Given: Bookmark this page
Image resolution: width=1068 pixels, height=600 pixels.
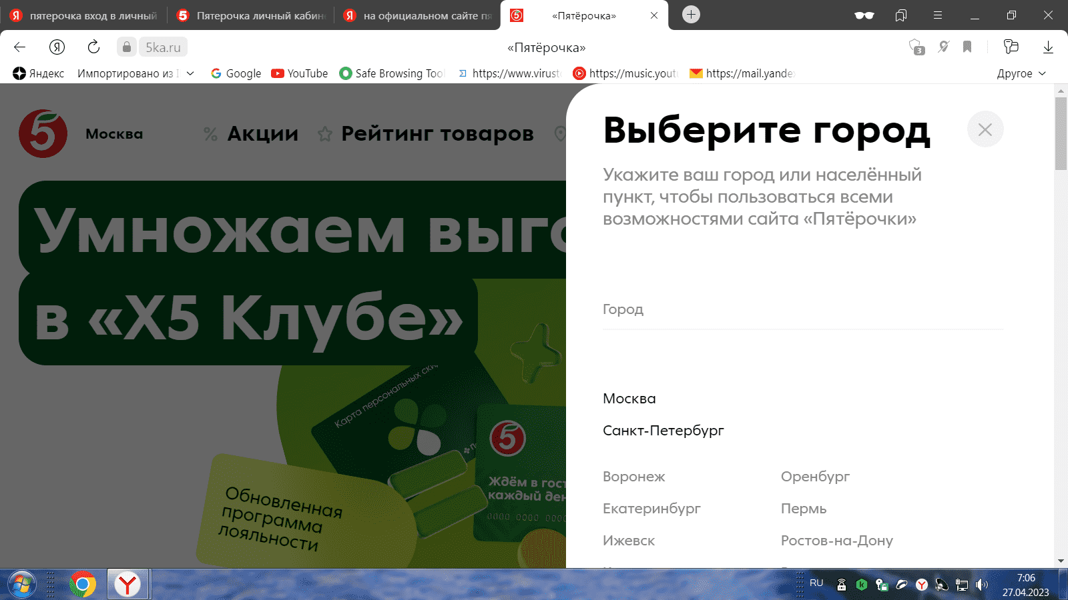Looking at the screenshot, I should click(967, 47).
